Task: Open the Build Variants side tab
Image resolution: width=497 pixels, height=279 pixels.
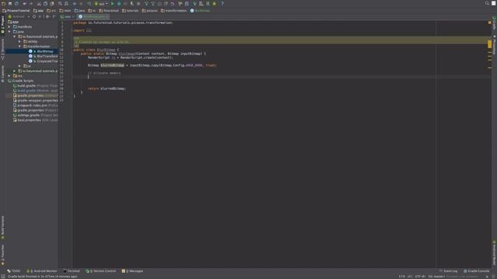Action: 2,227
